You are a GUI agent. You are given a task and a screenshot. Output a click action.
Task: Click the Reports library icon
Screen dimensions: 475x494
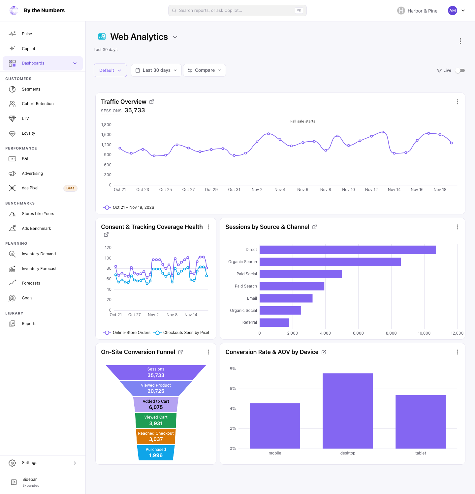click(x=12, y=324)
